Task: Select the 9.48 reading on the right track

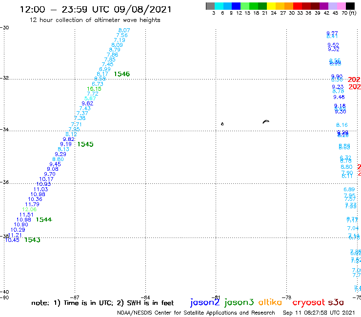Action: click(x=339, y=97)
